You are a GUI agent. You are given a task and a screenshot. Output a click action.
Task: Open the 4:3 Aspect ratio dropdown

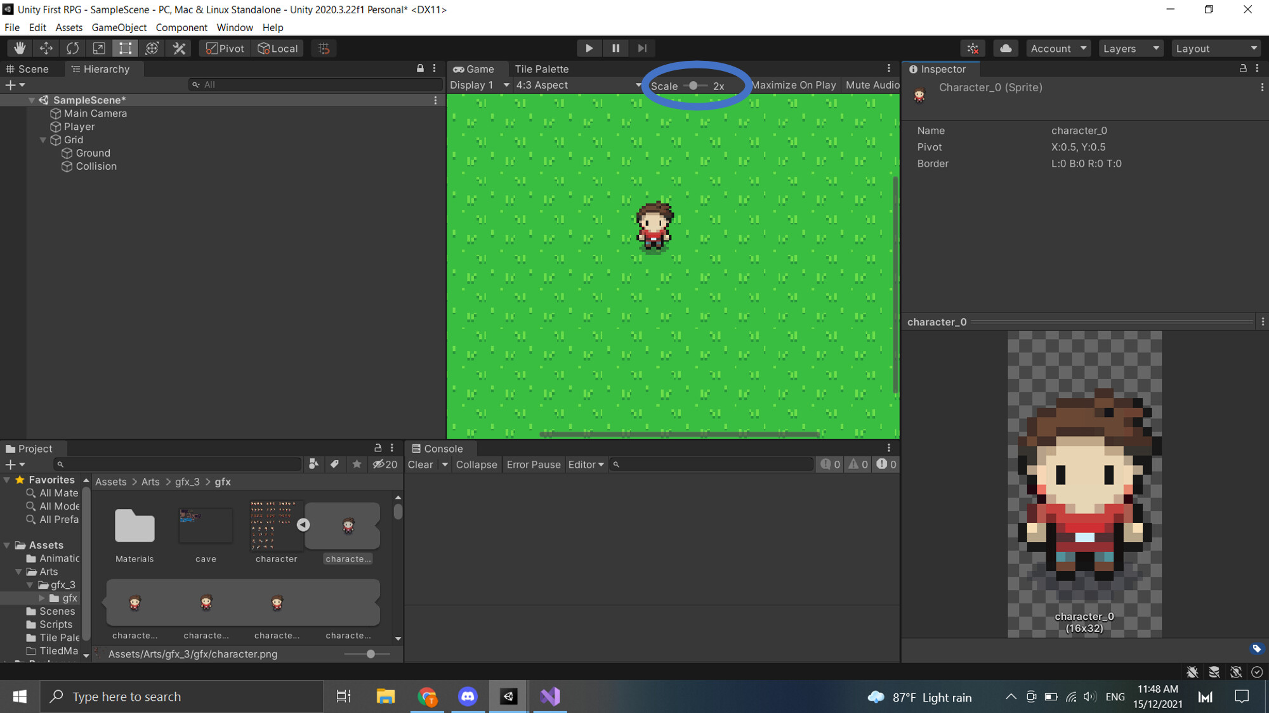[x=576, y=84]
